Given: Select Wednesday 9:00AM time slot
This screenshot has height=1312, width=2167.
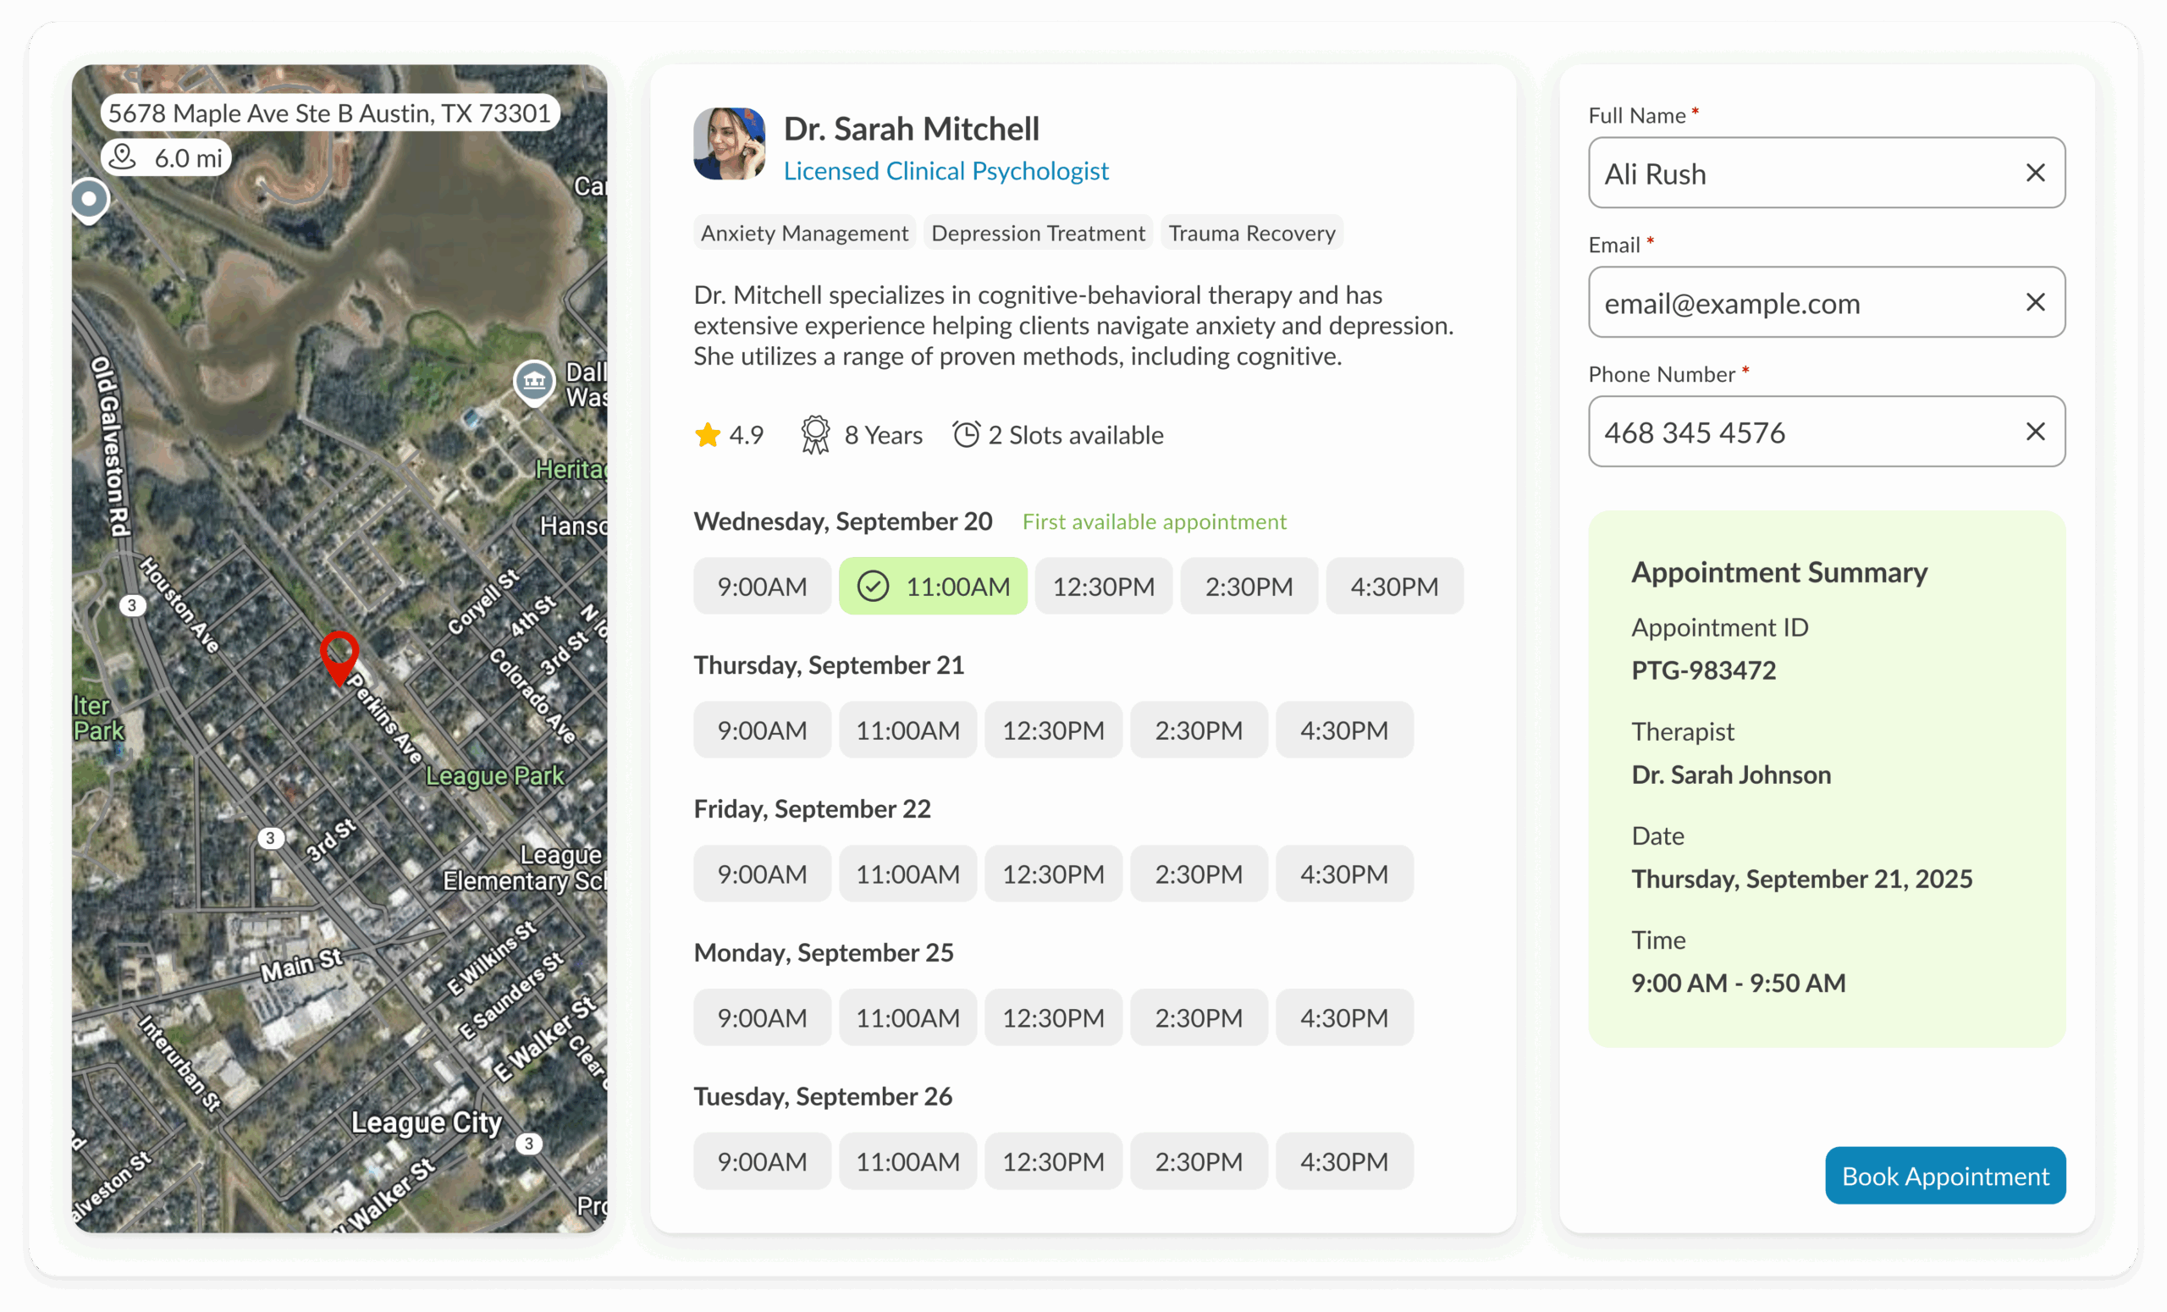Looking at the screenshot, I should [762, 586].
